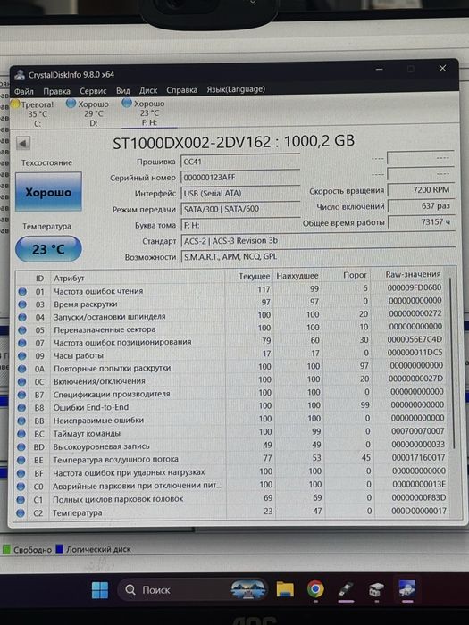
Task: Click the status dot for attribute 0A
Action: coord(22,369)
